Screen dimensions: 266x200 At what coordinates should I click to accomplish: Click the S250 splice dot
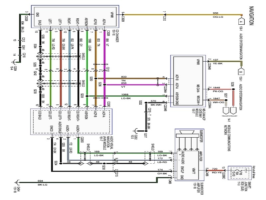[96, 78]
